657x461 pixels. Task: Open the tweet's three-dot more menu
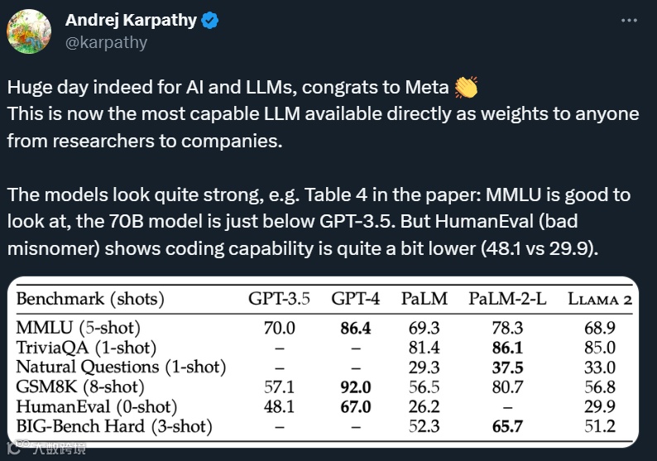pyautogui.click(x=634, y=21)
